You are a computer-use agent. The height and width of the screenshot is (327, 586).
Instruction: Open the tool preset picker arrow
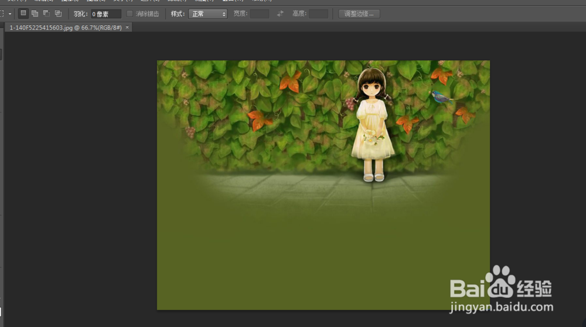tap(10, 14)
